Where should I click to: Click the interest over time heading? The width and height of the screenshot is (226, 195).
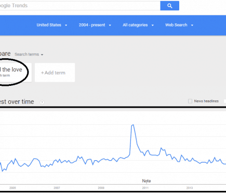pyautogui.click(x=17, y=102)
